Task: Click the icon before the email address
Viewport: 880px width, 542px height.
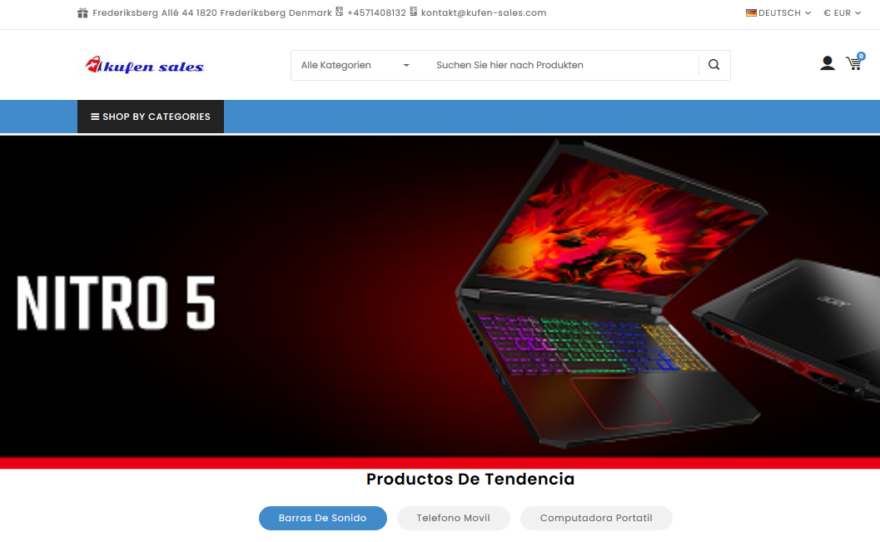Action: pos(413,12)
